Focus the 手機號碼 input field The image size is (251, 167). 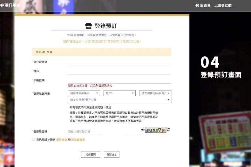[119, 80]
